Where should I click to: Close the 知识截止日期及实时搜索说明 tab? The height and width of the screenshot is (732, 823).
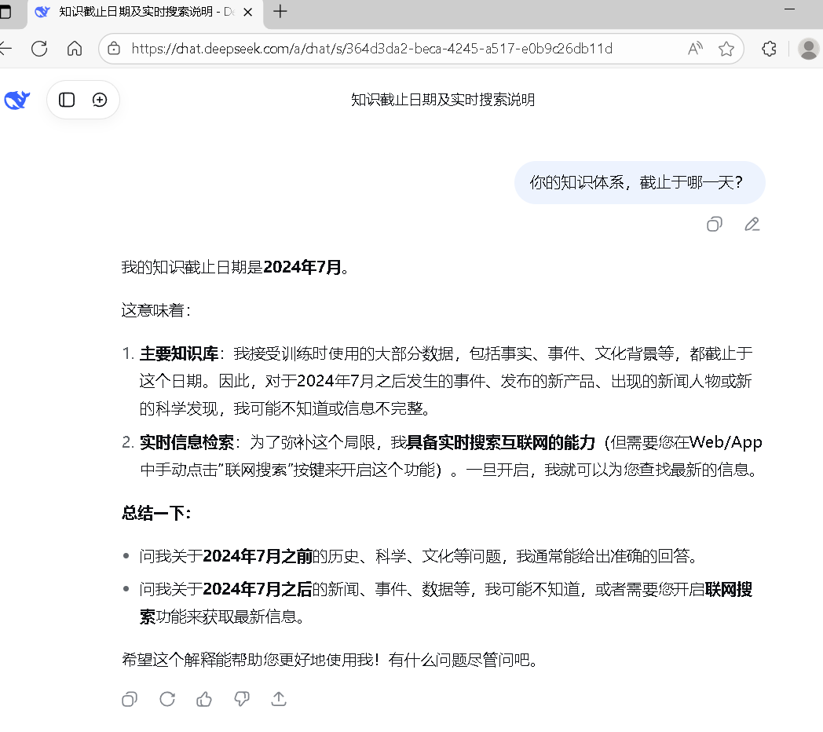(248, 12)
